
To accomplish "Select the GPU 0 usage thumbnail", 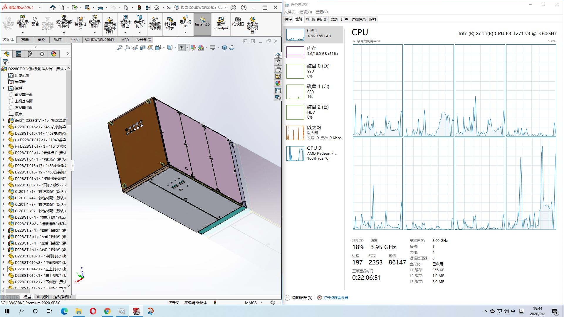I will (295, 153).
